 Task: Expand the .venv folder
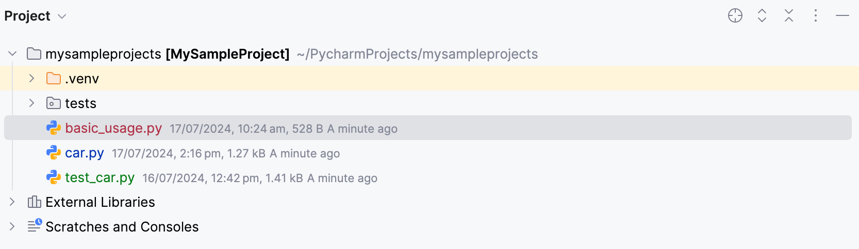click(x=31, y=78)
